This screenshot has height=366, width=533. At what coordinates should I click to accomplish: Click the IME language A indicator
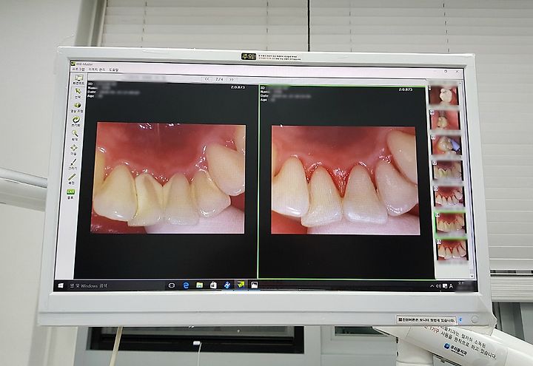click(x=451, y=286)
